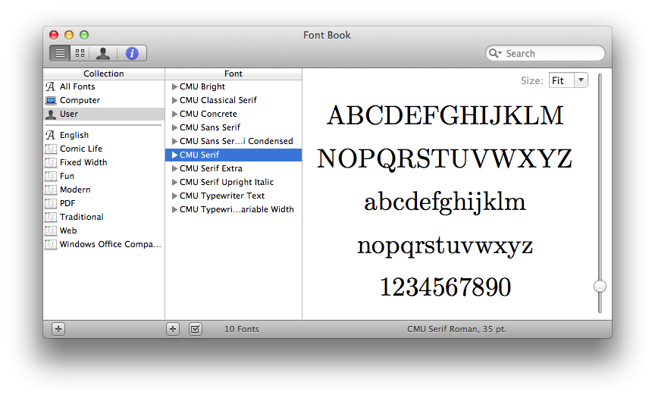The image size is (655, 398).
Task: Select Windows Office Compa... collection label
Action: (110, 244)
